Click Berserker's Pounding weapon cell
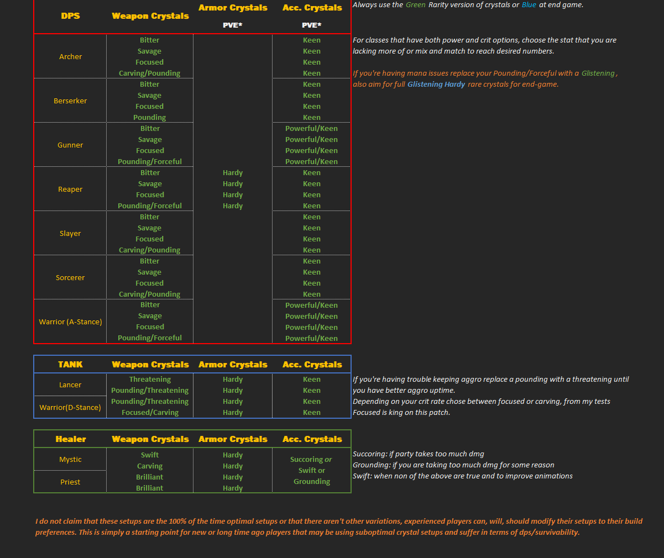 pos(150,117)
